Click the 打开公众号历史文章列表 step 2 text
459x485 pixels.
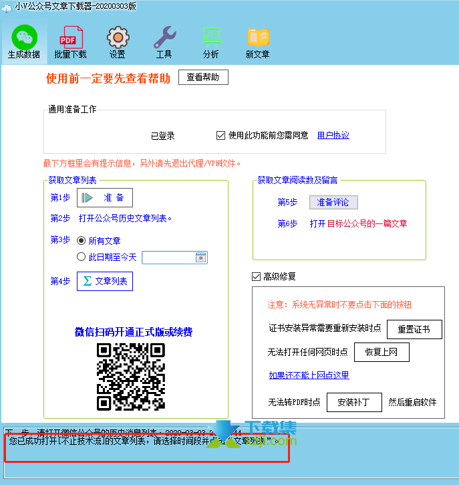tap(125, 218)
